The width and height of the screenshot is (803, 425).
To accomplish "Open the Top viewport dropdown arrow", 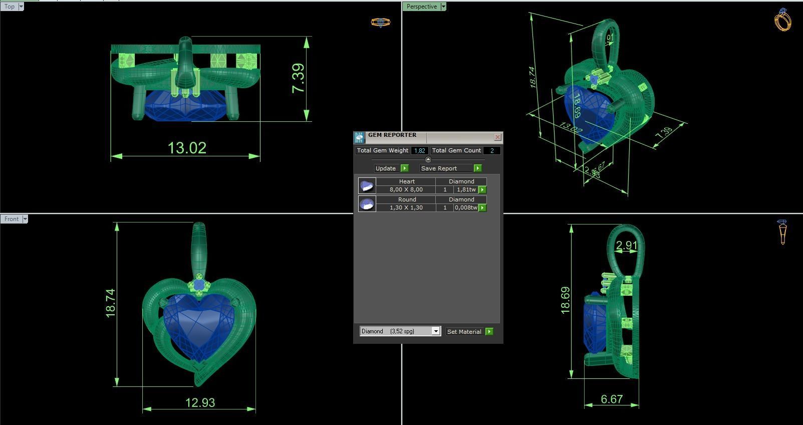I will tap(21, 7).
